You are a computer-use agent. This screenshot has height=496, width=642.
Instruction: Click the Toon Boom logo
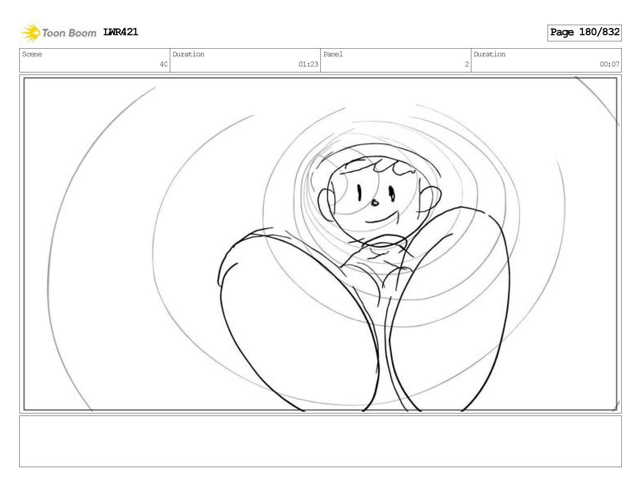[x=58, y=33]
